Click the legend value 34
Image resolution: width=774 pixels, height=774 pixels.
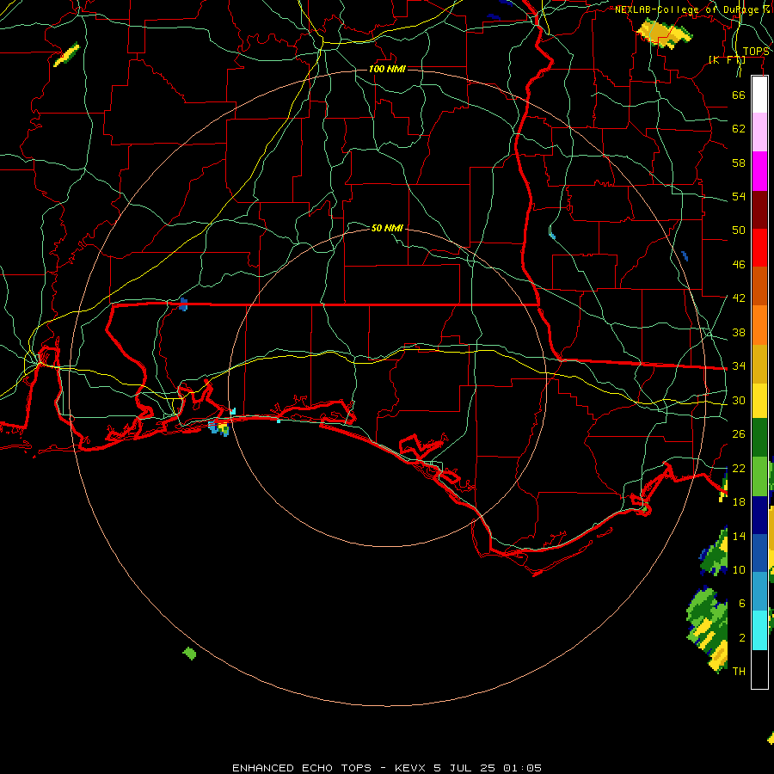739,366
